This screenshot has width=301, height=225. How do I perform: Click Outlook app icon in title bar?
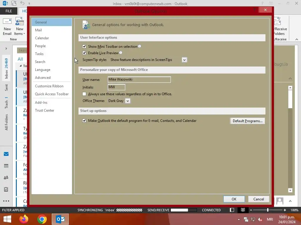[5, 3]
